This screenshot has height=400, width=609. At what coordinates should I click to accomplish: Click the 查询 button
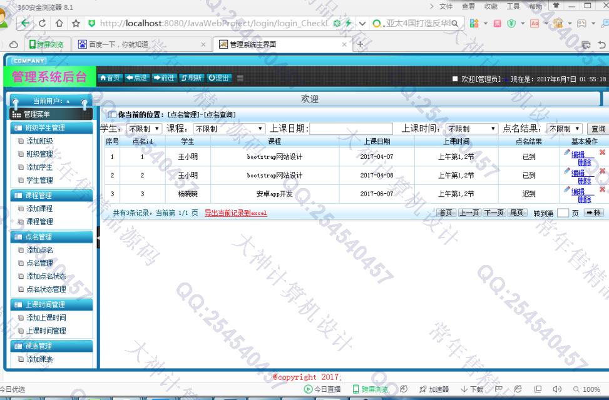(598, 129)
